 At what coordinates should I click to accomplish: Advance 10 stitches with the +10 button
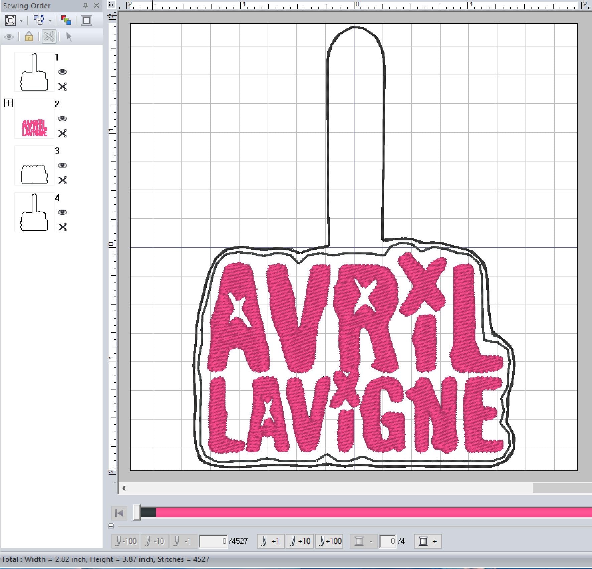300,541
